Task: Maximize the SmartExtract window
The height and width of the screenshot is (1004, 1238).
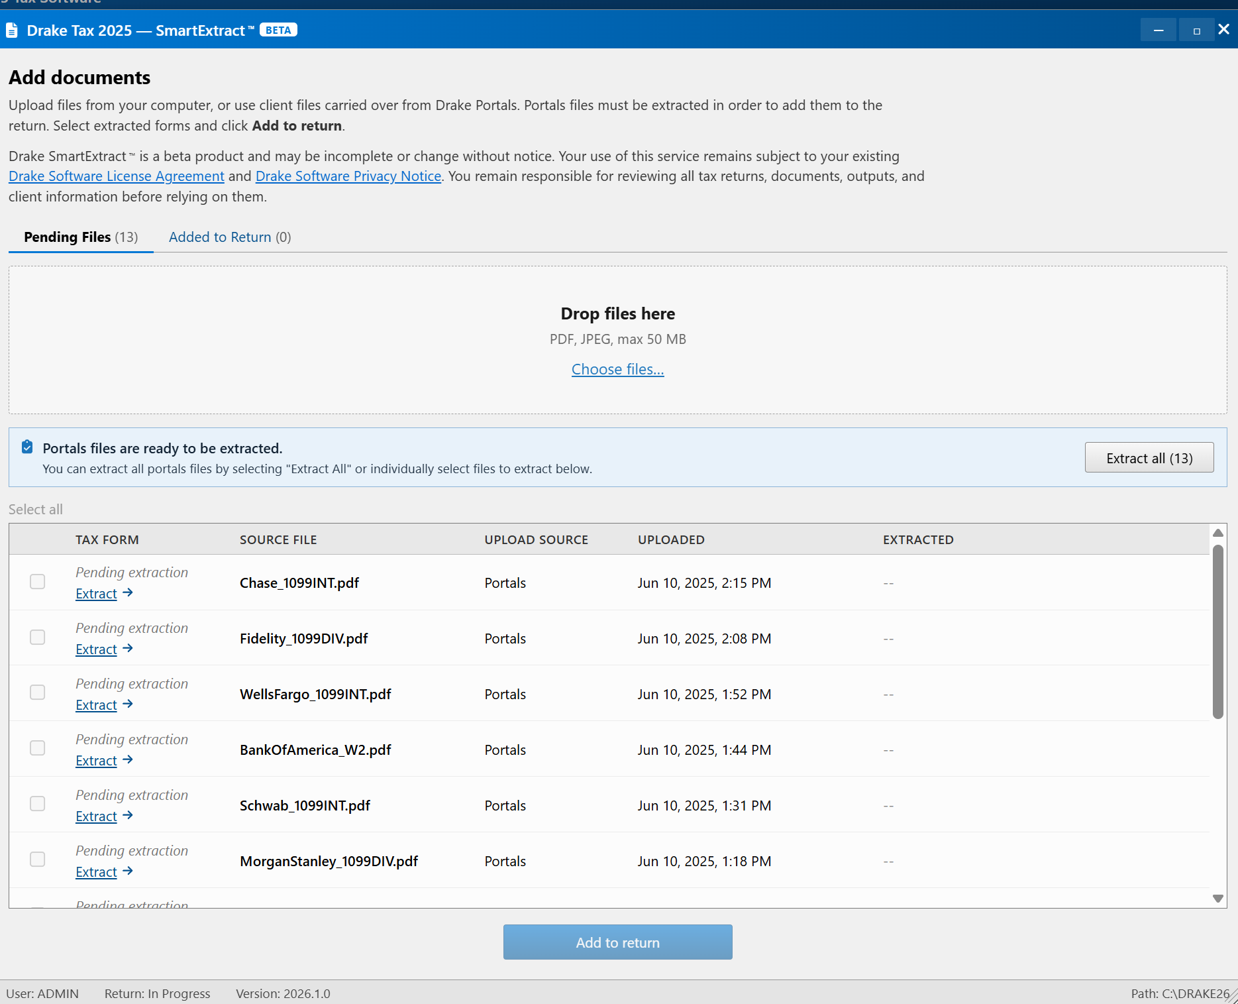Action: 1196,30
